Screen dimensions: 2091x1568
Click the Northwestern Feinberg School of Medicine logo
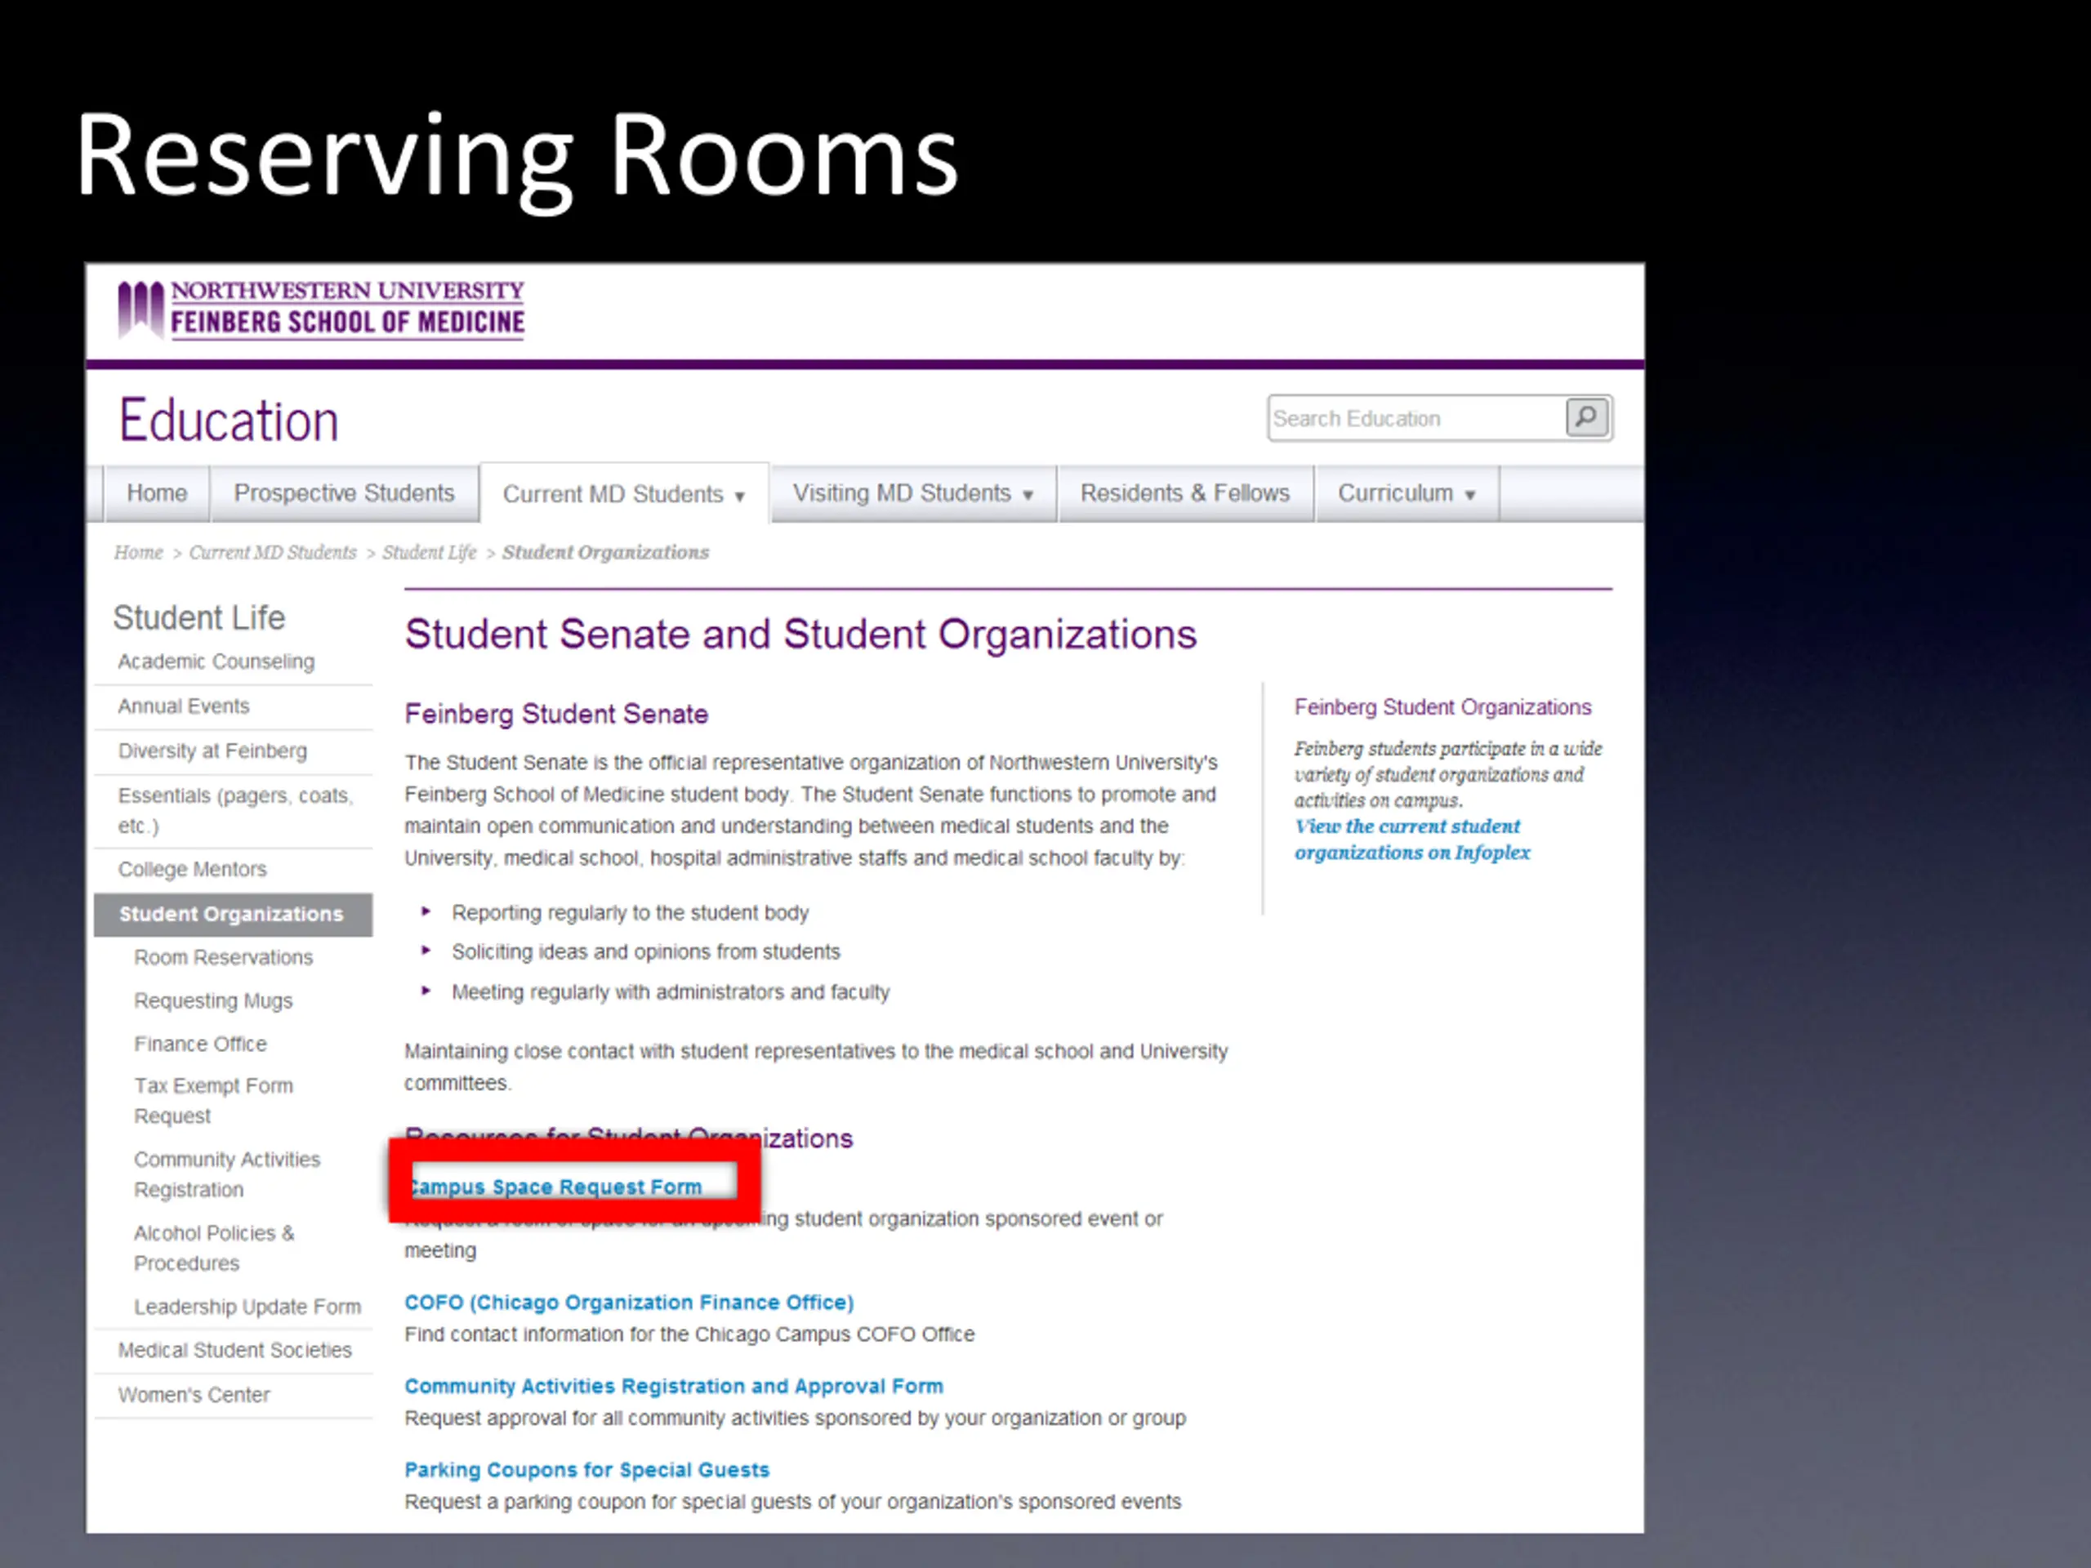pos(320,309)
